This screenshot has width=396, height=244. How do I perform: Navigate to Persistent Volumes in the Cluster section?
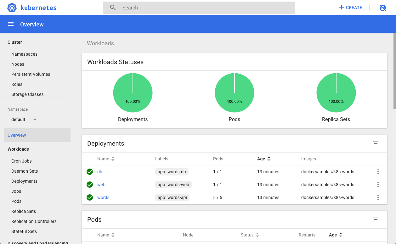click(31, 74)
